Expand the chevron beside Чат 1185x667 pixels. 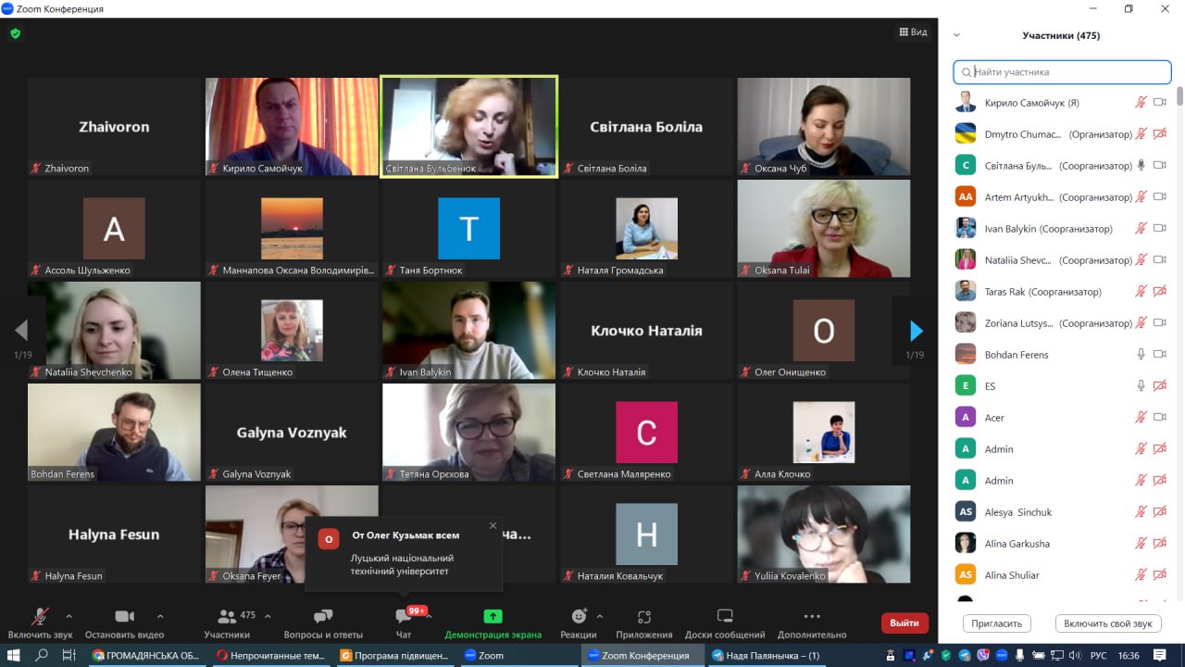click(x=429, y=617)
